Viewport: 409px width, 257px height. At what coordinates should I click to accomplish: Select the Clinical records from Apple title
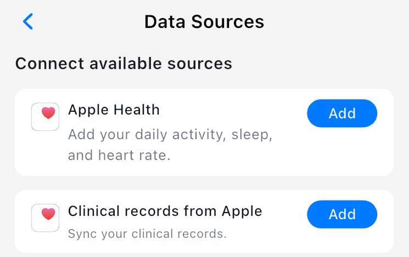(165, 211)
